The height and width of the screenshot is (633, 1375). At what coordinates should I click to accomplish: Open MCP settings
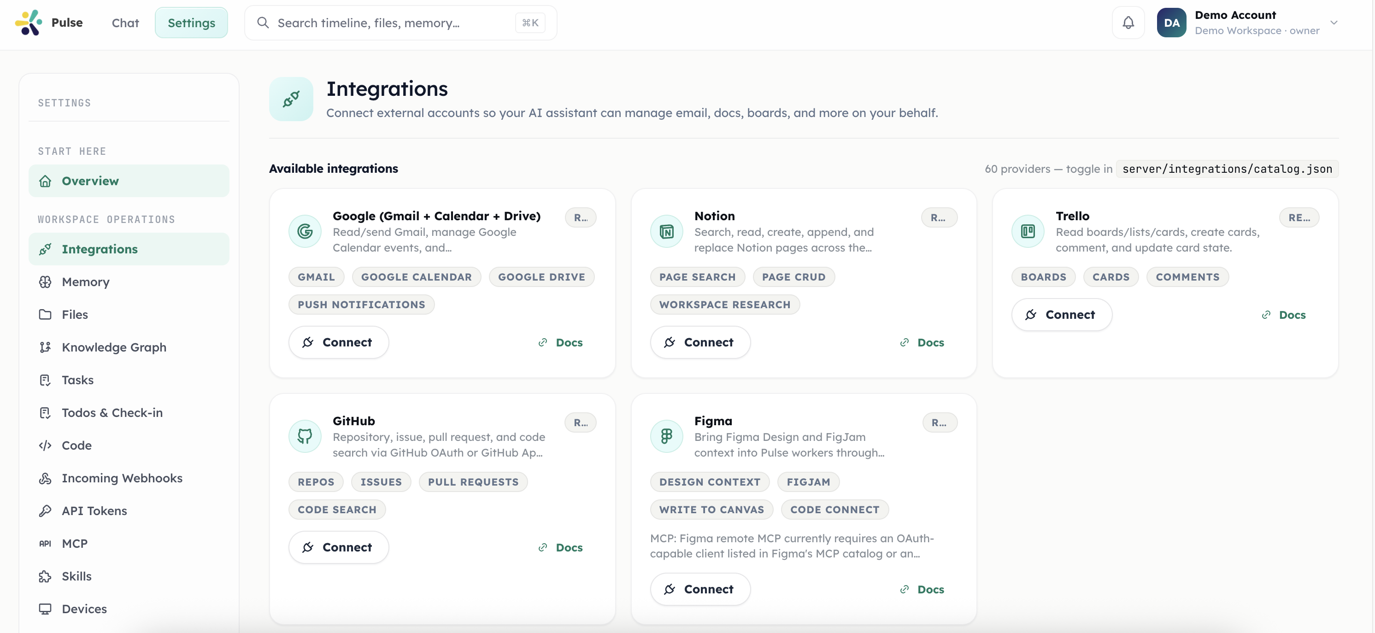coord(129,543)
